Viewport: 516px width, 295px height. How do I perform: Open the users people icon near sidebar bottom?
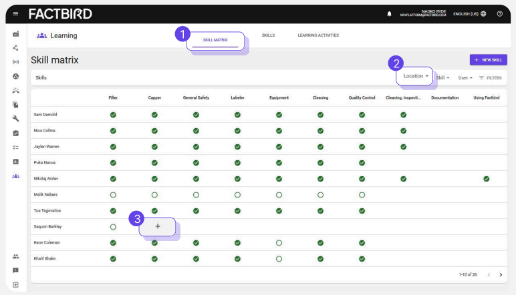(15, 256)
